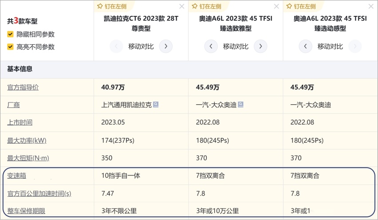
Task: Click the 10挡手自一体 gearbox cell
Action: point(121,176)
